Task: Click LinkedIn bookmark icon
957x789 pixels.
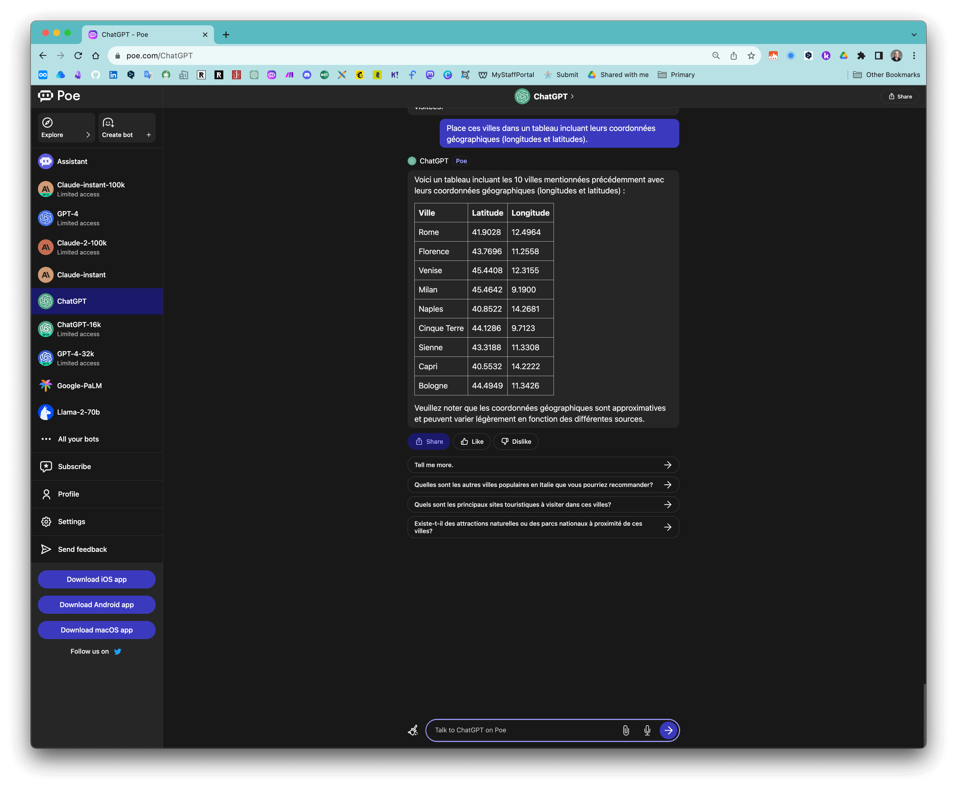Action: click(x=113, y=75)
